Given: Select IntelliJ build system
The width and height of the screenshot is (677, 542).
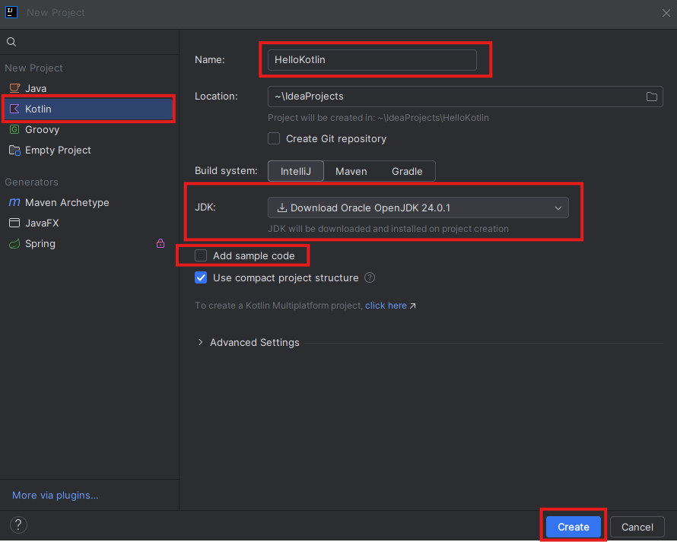Looking at the screenshot, I should click(296, 171).
